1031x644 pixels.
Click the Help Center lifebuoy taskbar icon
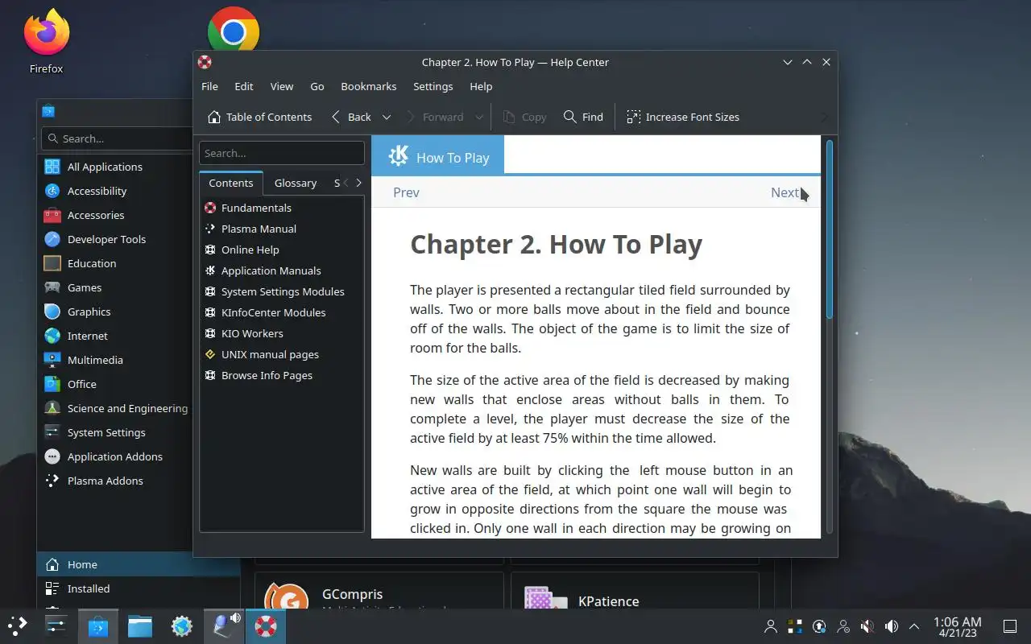(266, 625)
